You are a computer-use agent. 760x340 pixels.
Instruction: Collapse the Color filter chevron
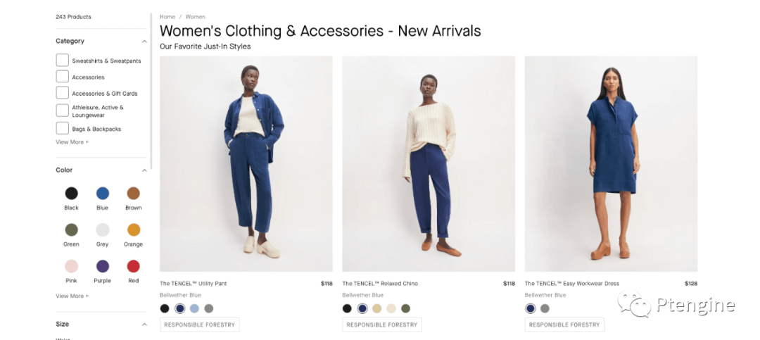pyautogui.click(x=144, y=170)
